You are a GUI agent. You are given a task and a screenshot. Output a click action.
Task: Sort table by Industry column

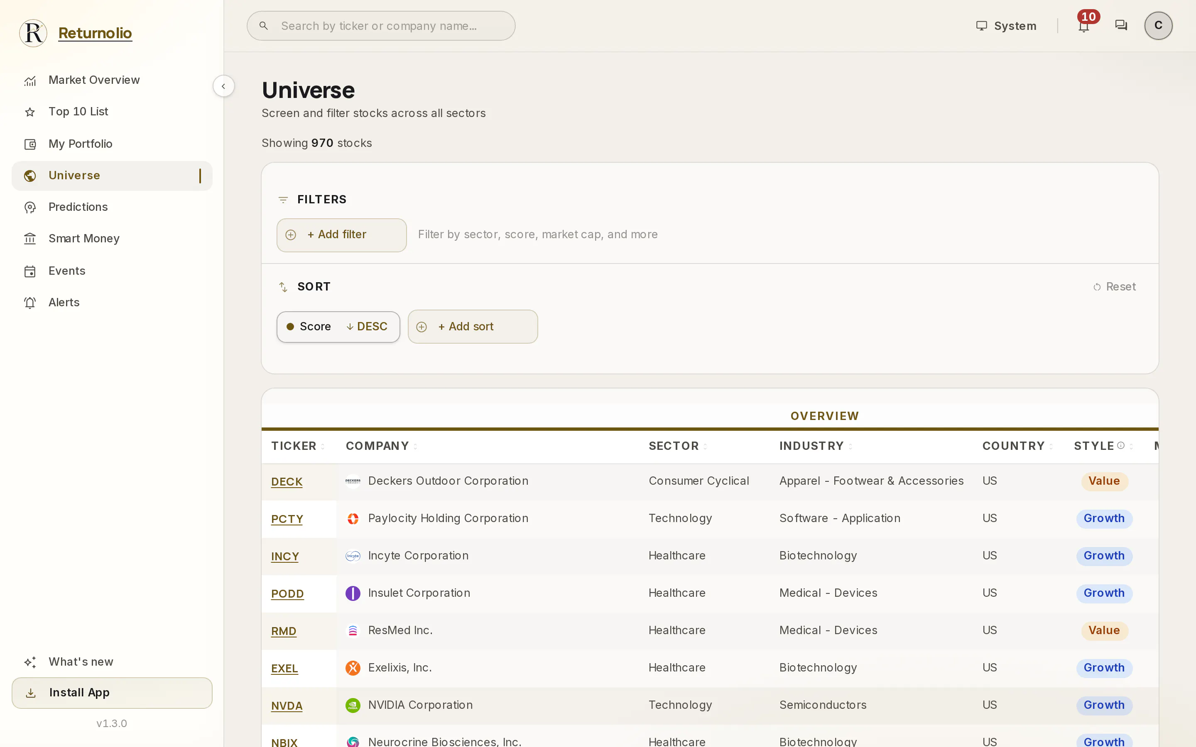click(x=816, y=446)
